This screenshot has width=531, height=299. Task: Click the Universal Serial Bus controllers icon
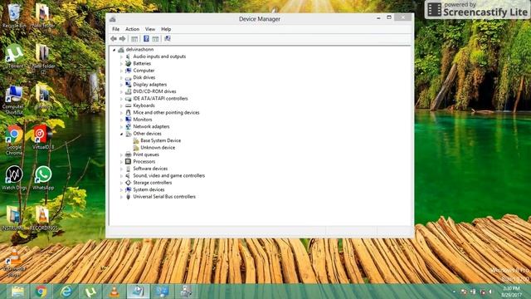[x=128, y=197]
